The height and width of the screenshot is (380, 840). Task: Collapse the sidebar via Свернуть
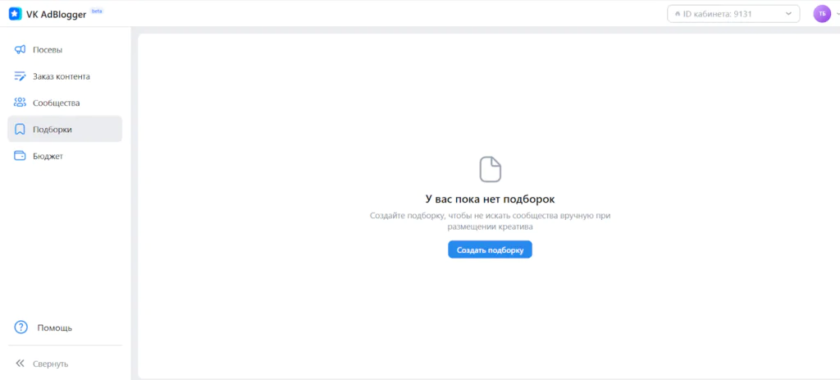(x=65, y=364)
